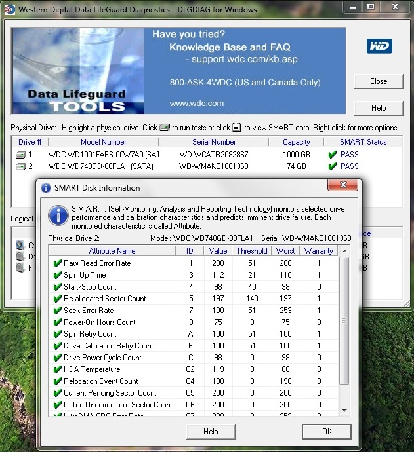Click the check icon for Power-On Hours Count
Viewport: 414px width, 452px height.
58,322
